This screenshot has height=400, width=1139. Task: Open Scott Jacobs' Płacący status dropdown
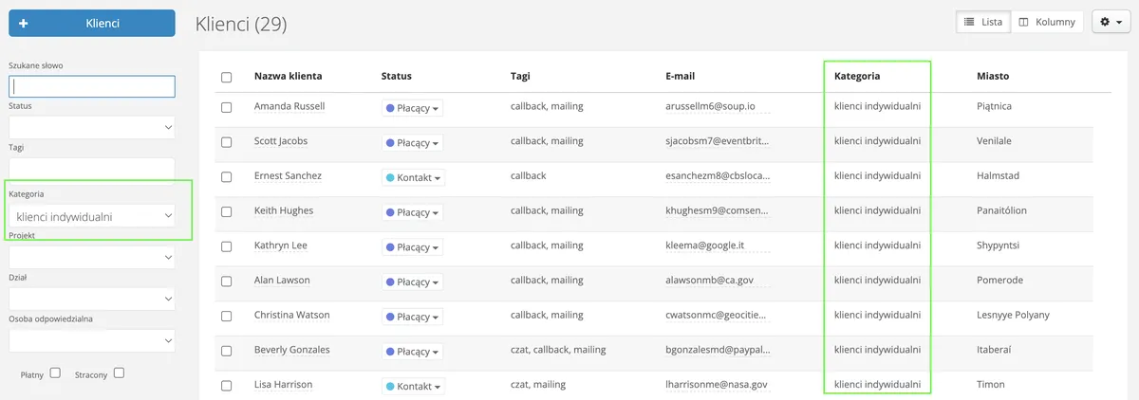[412, 143]
